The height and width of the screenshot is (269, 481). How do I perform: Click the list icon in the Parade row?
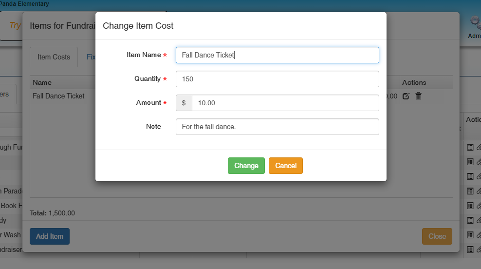(470, 191)
